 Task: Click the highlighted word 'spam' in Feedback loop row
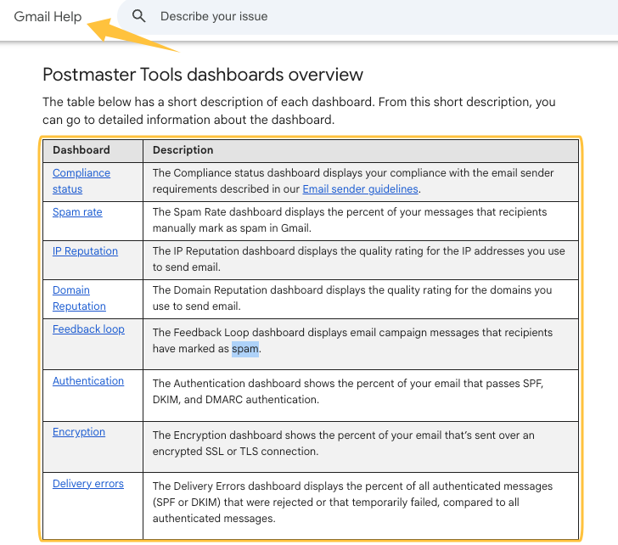pyautogui.click(x=245, y=349)
